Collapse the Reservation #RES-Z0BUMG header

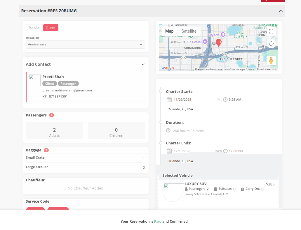pyautogui.click(x=281, y=11)
